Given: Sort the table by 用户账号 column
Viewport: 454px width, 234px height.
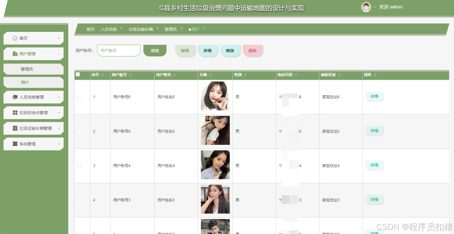Looking at the screenshot, I should (x=130, y=75).
